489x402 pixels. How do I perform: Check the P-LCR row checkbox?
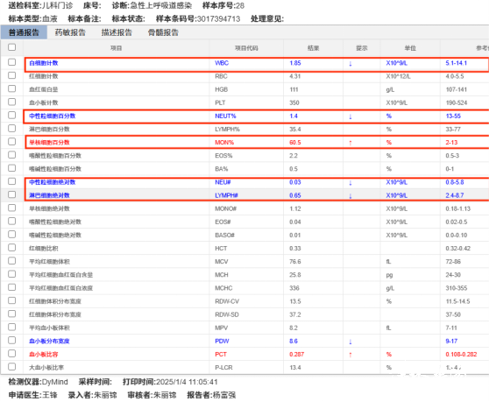[12, 367]
